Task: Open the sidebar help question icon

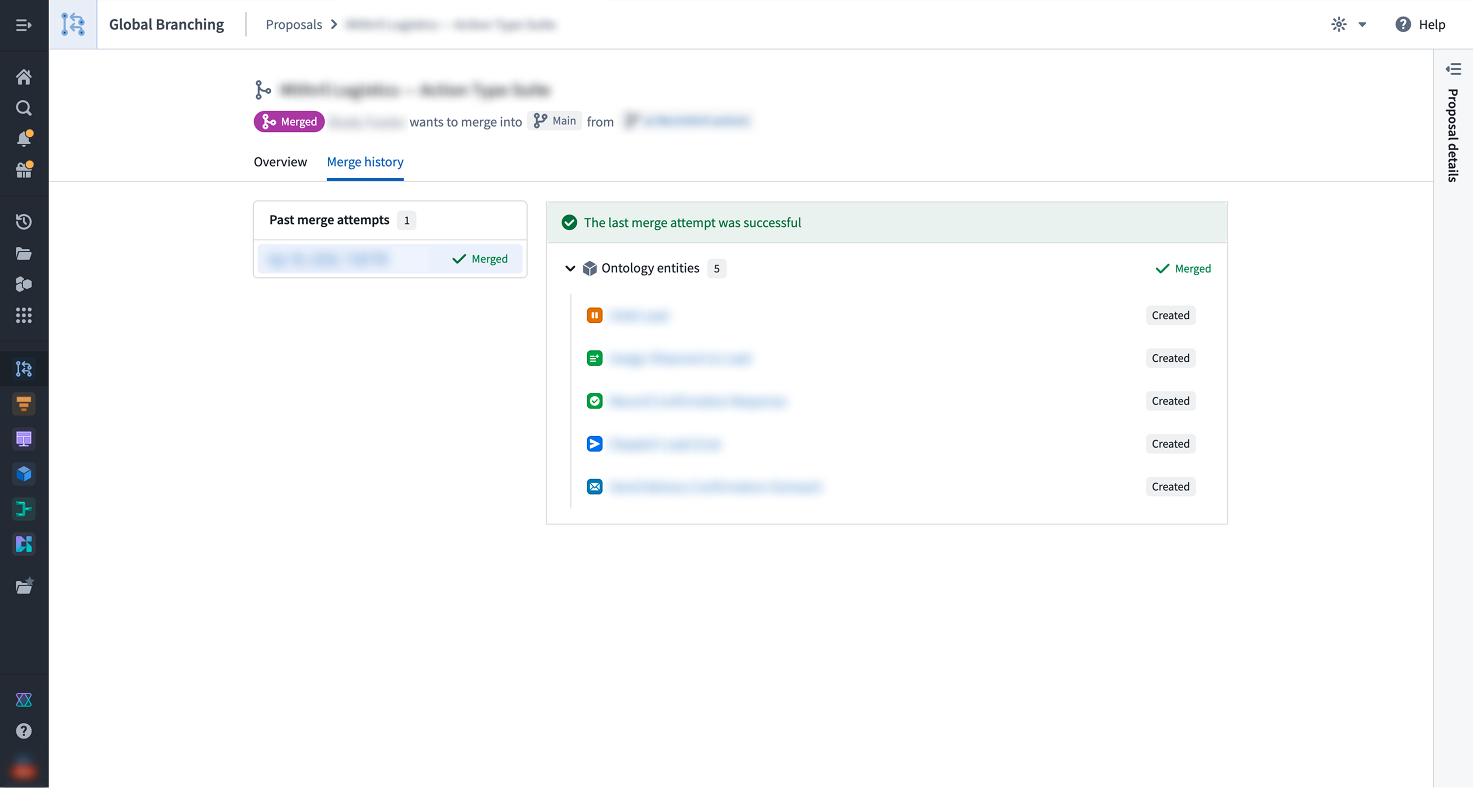Action: pyautogui.click(x=23, y=731)
